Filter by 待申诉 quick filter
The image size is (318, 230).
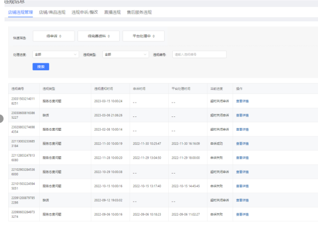pyautogui.click(x=54, y=36)
